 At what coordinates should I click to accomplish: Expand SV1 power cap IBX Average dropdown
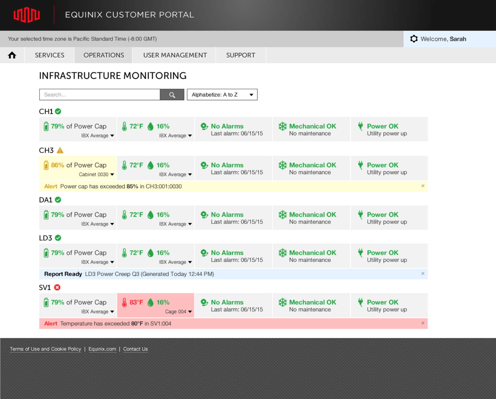pos(98,312)
